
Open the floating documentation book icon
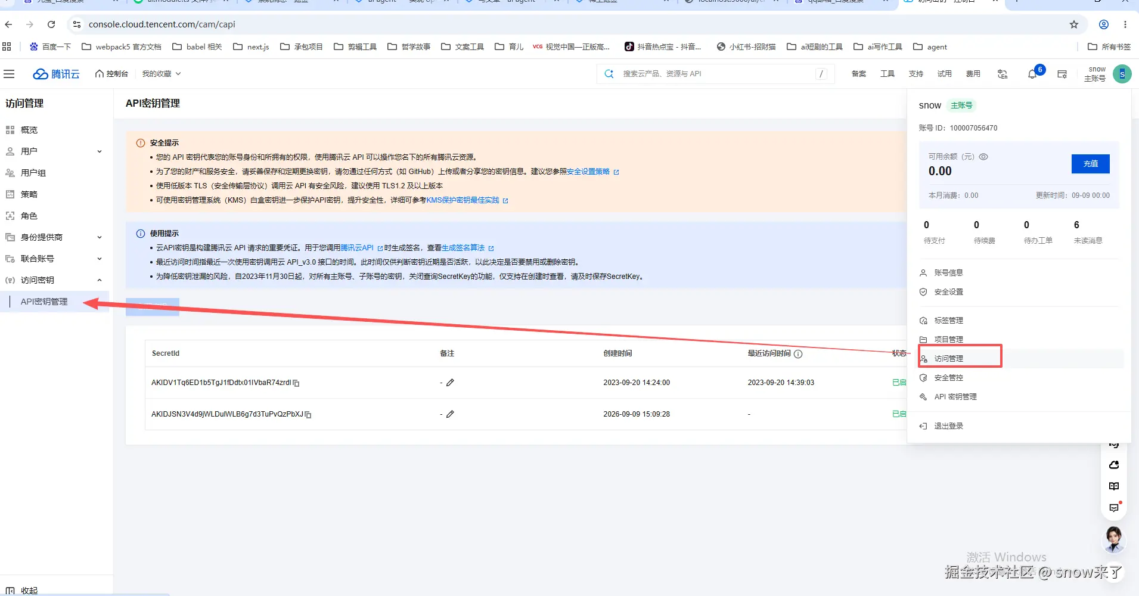tap(1114, 486)
